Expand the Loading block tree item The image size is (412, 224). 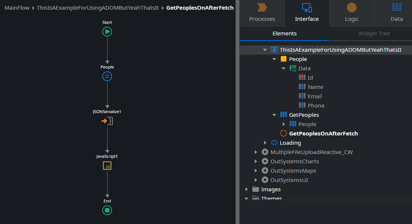point(265,143)
